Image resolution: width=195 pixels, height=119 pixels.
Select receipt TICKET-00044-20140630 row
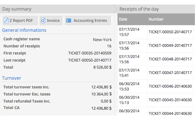[x=156, y=111]
